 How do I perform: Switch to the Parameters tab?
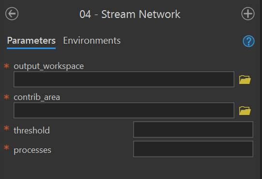tap(31, 41)
